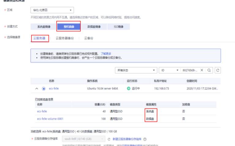The width and height of the screenshot is (235, 146).
Task: Open the vault-fe8f backup vault dropdown
Action: click(x=84, y=139)
